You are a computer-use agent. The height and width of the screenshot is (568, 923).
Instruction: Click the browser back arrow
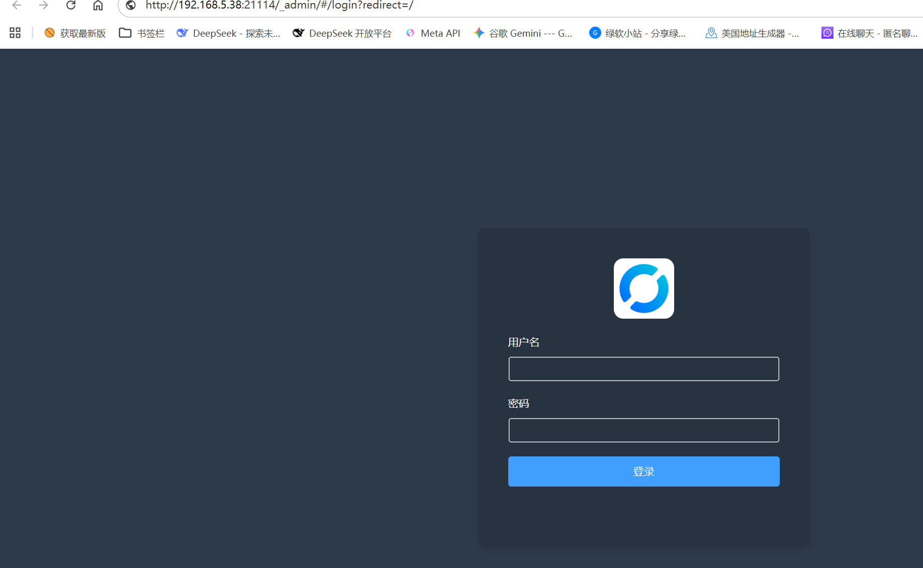[x=17, y=6]
